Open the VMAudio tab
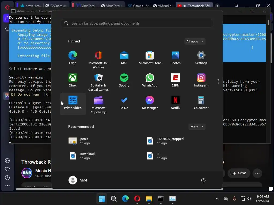274x205 pixels. point(163,6)
